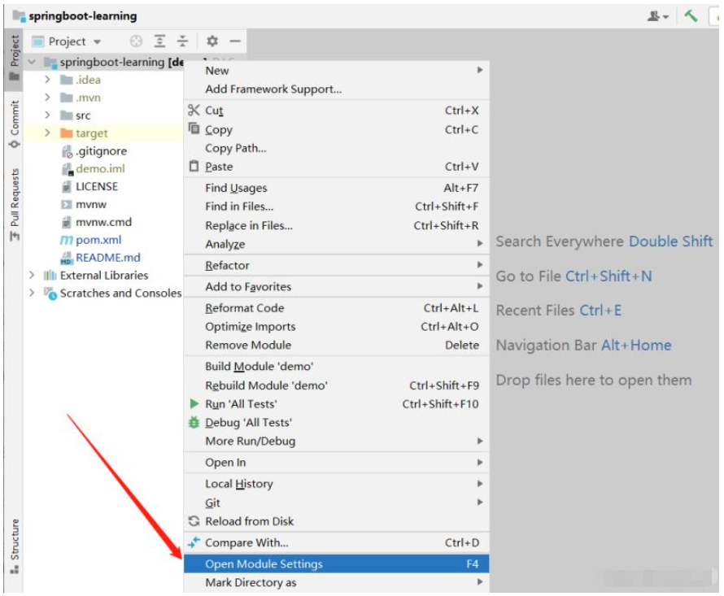The image size is (724, 596).
Task: Expand the target folder arrow
Action: click(47, 133)
